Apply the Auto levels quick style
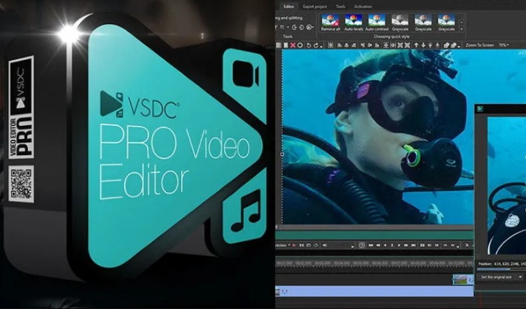 (353, 23)
